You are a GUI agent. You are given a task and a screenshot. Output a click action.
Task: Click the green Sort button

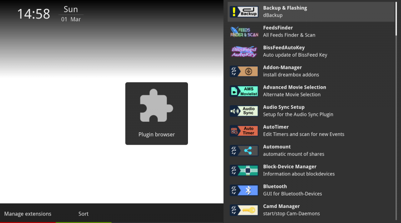tap(83, 214)
